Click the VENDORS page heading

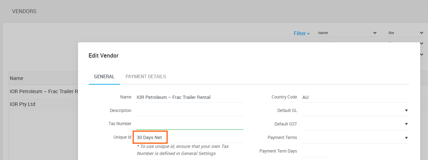tap(24, 11)
